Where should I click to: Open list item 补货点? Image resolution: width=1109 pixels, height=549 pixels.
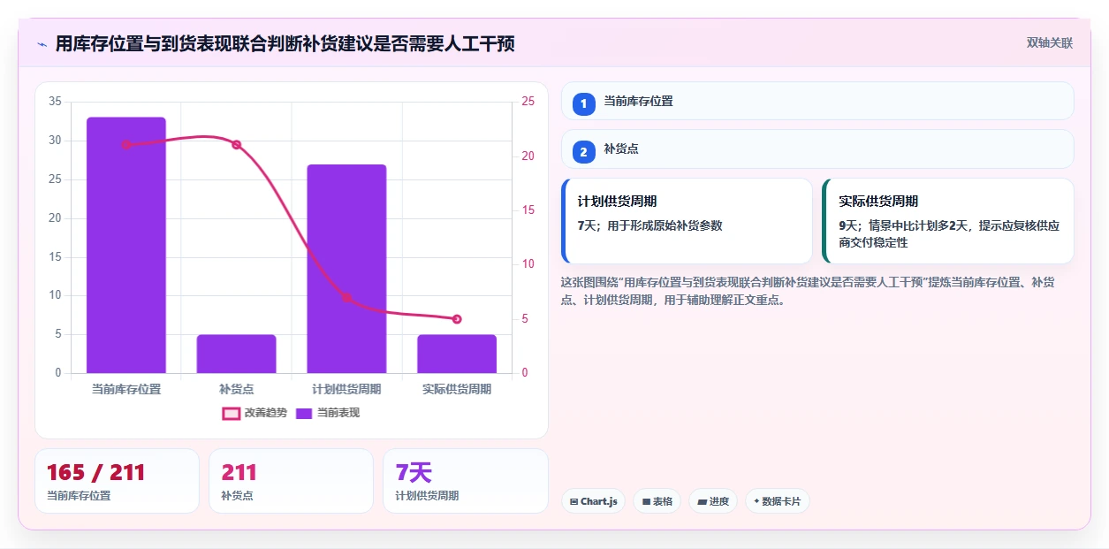[817, 149]
